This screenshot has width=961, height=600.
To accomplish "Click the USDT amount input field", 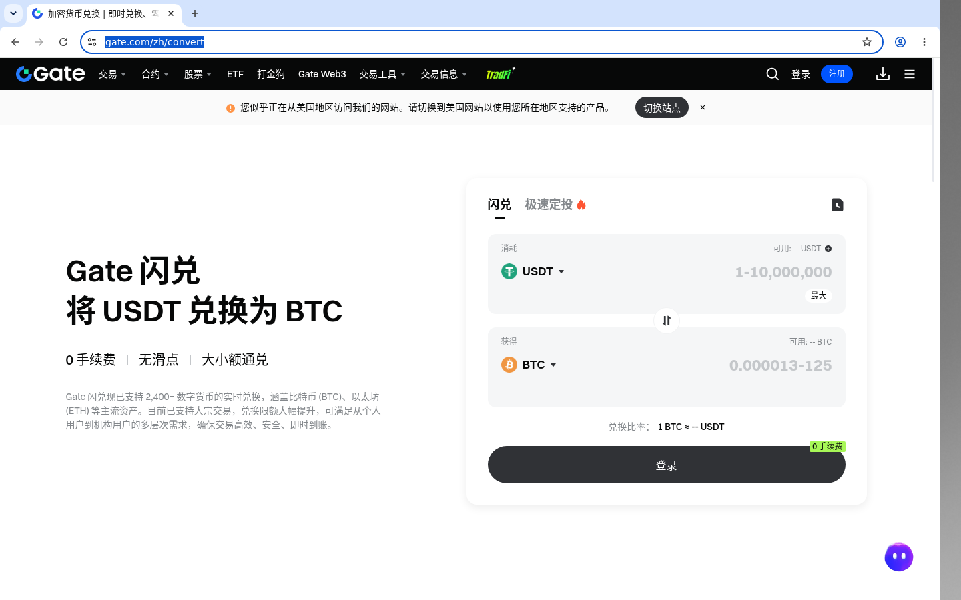I will pyautogui.click(x=783, y=272).
